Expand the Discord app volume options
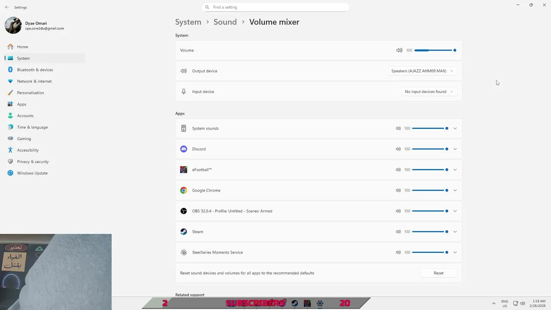The height and width of the screenshot is (310, 551). pyautogui.click(x=455, y=149)
